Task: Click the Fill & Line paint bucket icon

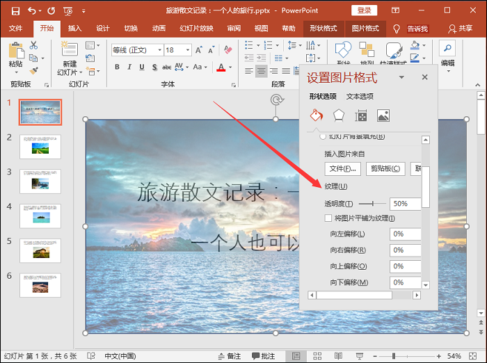Action: pos(317,115)
